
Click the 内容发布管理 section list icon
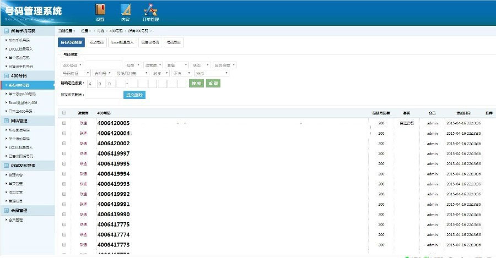(6, 166)
